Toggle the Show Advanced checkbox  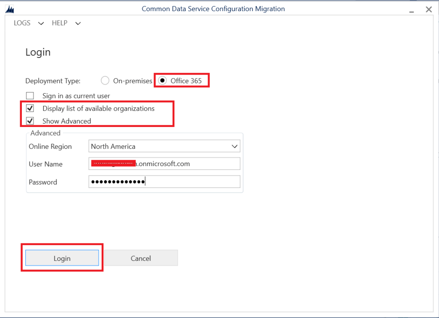click(x=30, y=121)
